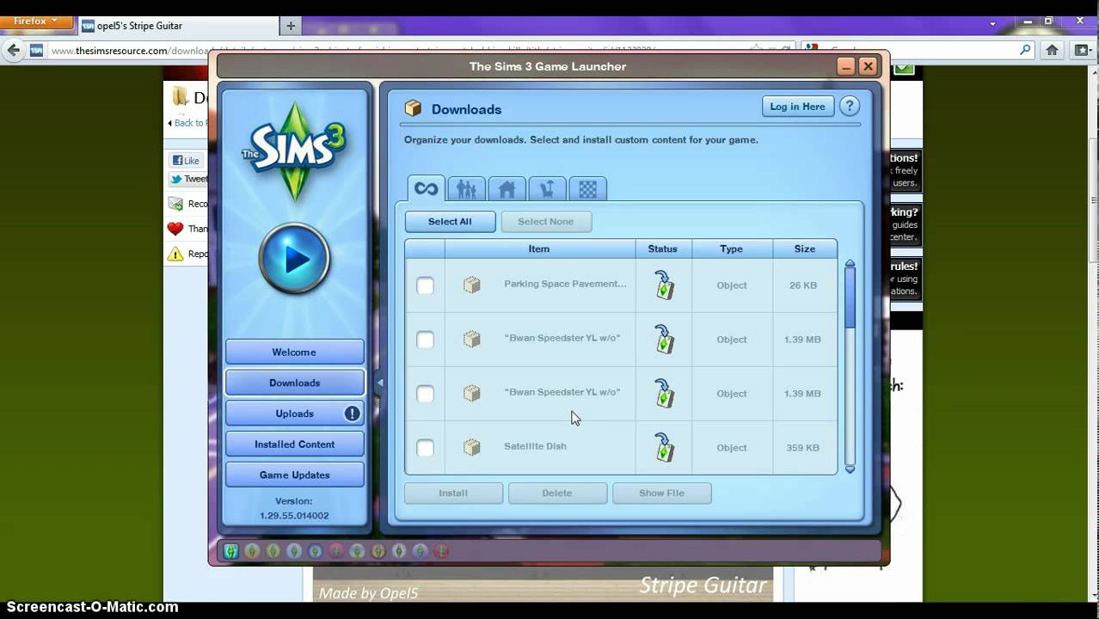Sort by the Status column header
The height and width of the screenshot is (619, 1099).
[662, 248]
